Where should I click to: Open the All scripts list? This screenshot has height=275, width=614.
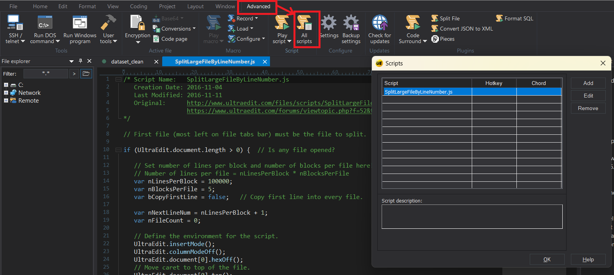click(x=304, y=30)
